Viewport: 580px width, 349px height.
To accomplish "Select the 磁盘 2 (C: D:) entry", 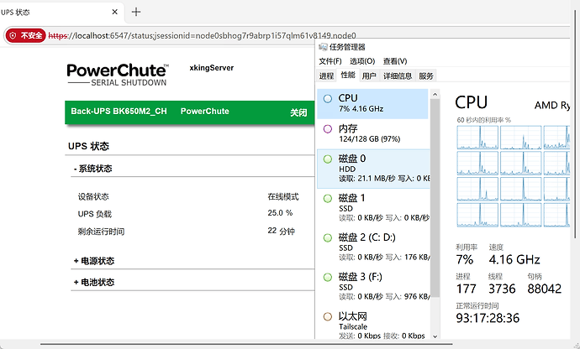I will click(373, 247).
